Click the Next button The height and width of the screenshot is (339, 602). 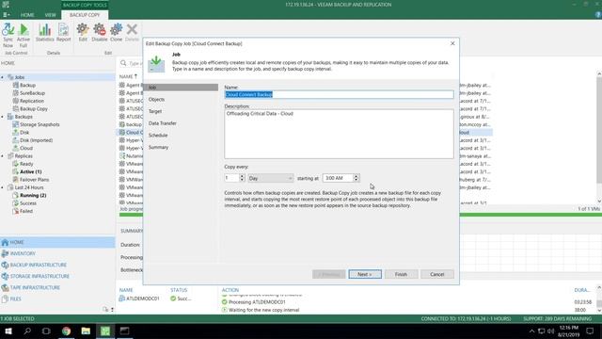click(x=365, y=274)
